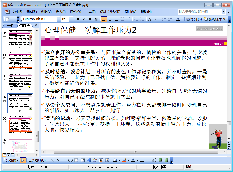Toggle numbered list formatting
This screenshot has height=172, width=233.
click(x=136, y=19)
